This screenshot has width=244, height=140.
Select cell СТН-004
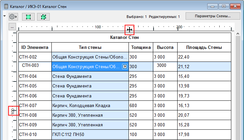(35, 76)
